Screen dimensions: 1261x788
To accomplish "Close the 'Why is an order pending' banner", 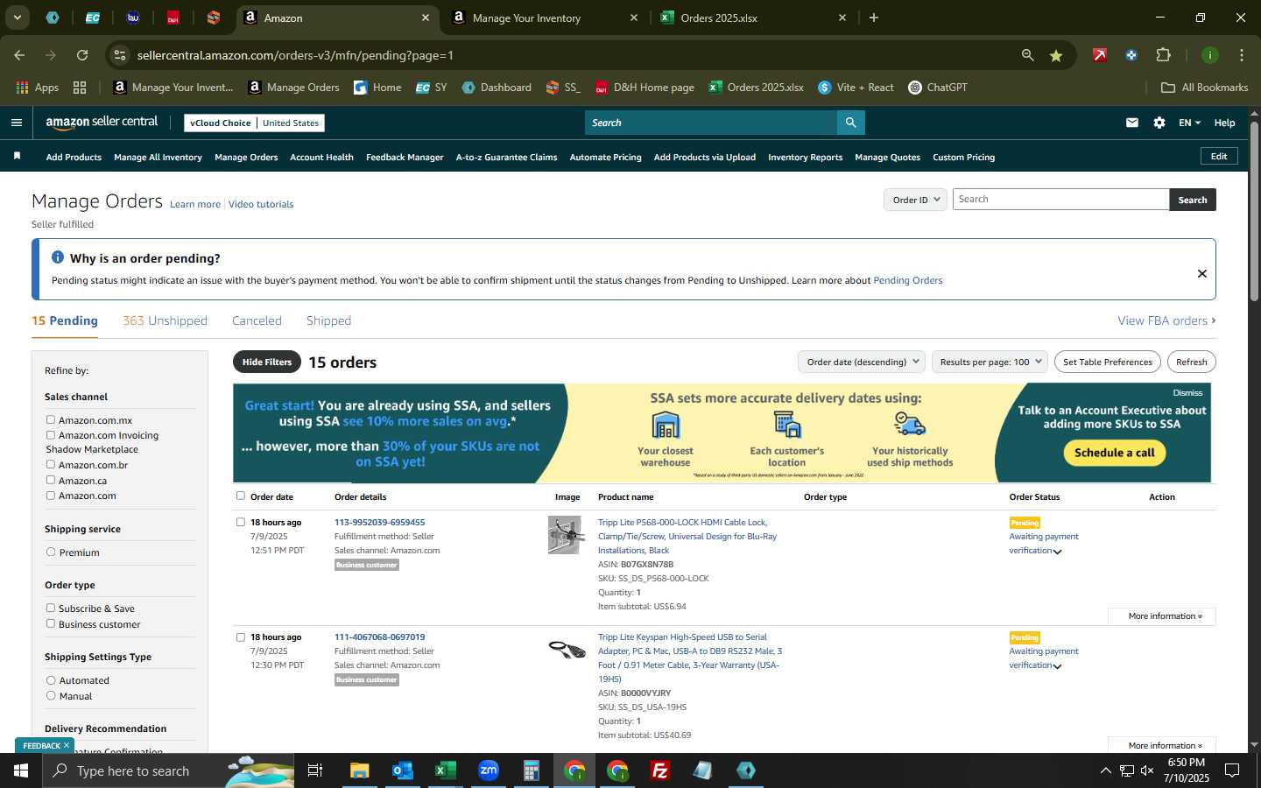I will point(1202,273).
